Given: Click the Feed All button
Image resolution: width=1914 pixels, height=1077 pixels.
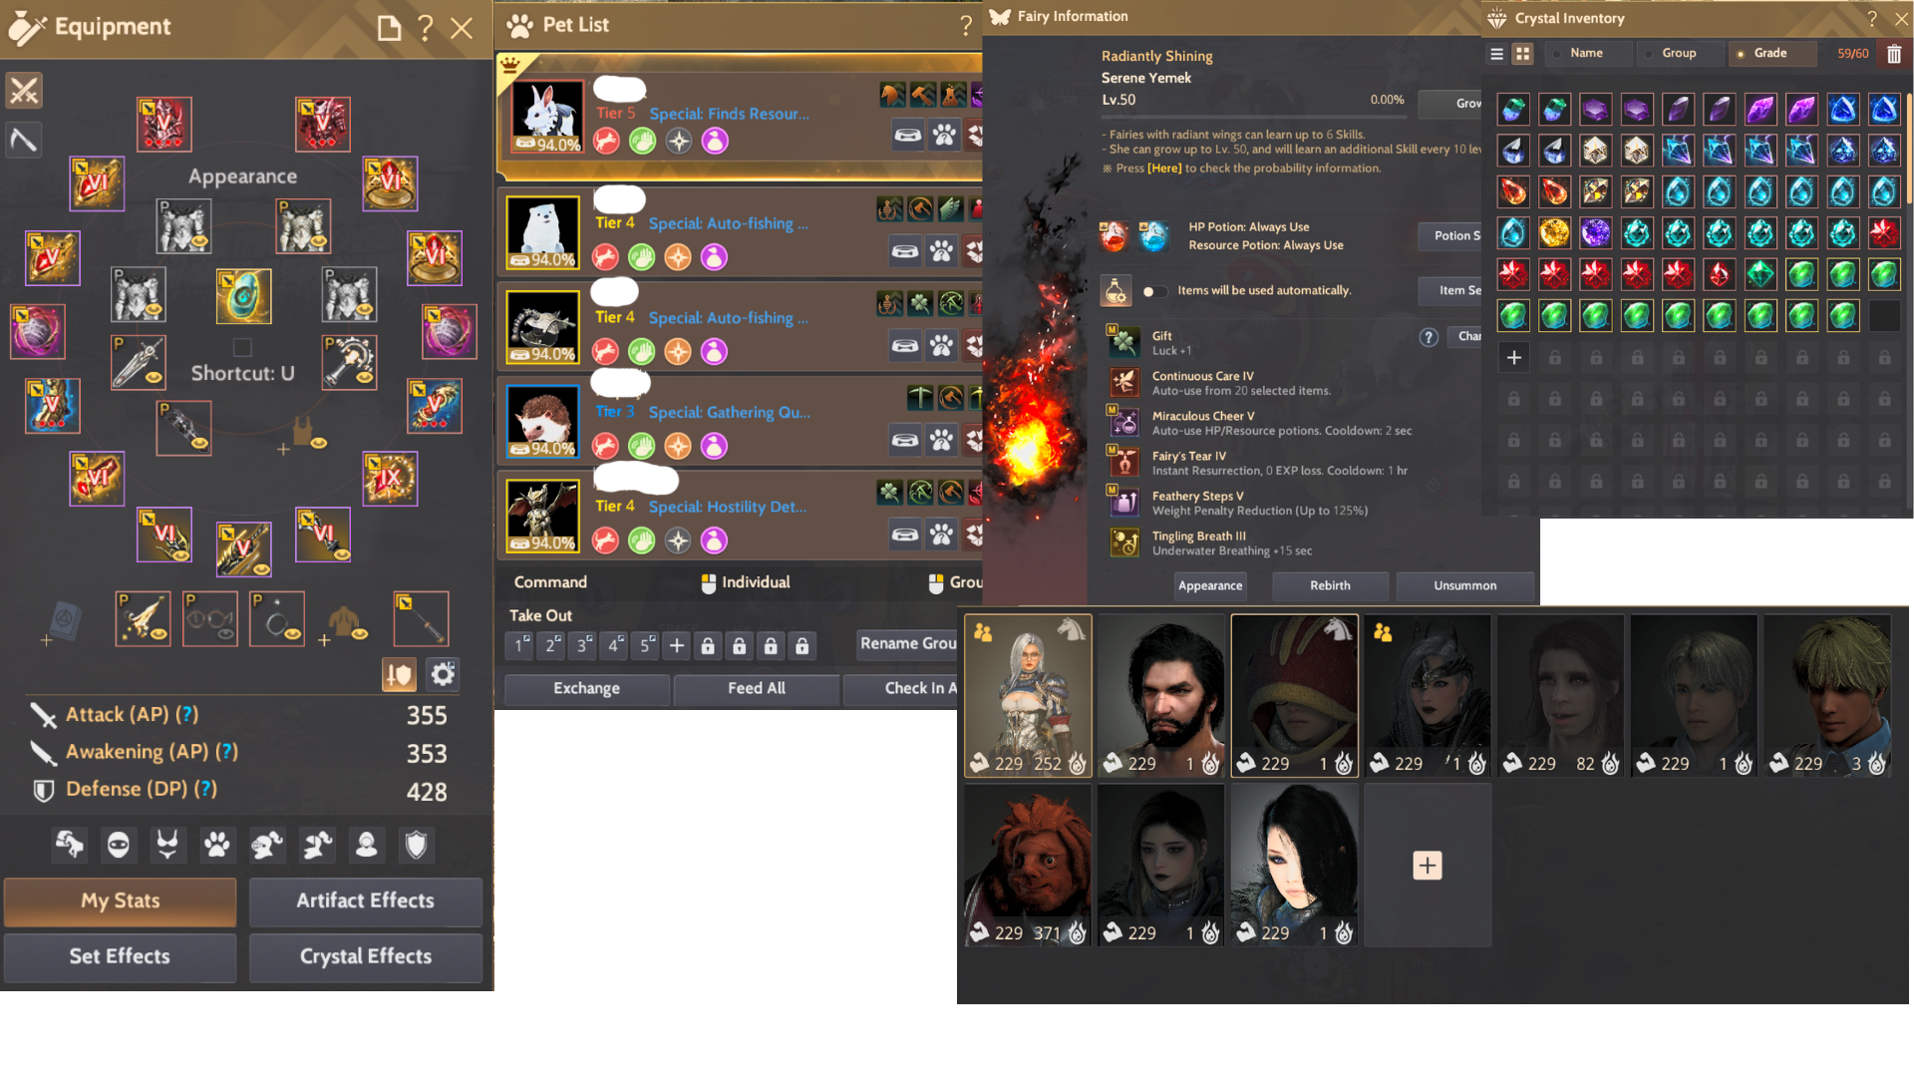Looking at the screenshot, I should (756, 688).
